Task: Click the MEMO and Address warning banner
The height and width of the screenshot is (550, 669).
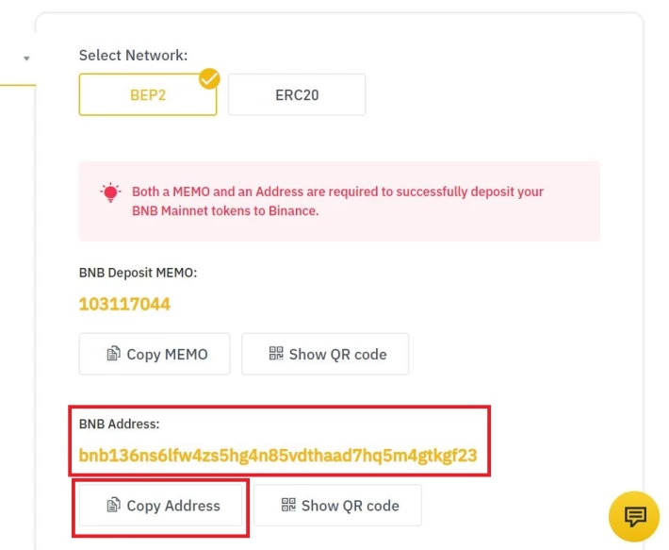Action: tap(339, 201)
